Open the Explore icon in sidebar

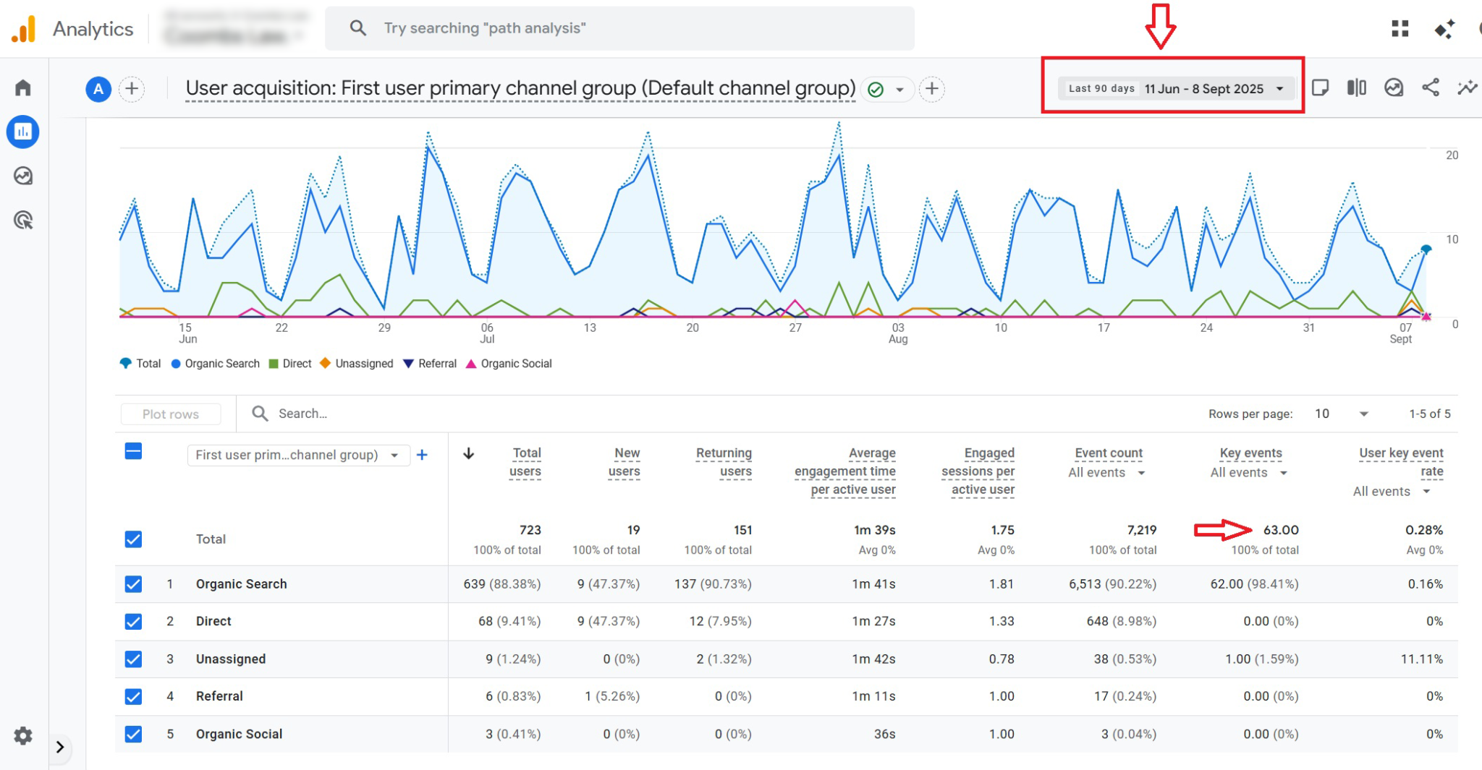[x=23, y=176]
